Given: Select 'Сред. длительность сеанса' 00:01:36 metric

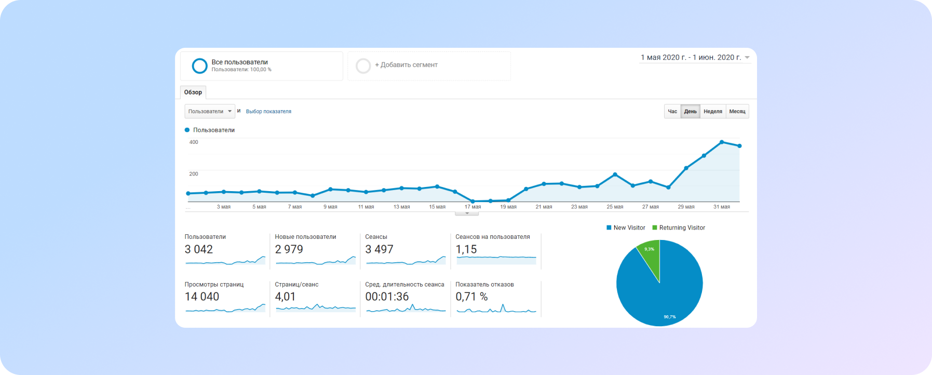Looking at the screenshot, I should [x=405, y=298].
